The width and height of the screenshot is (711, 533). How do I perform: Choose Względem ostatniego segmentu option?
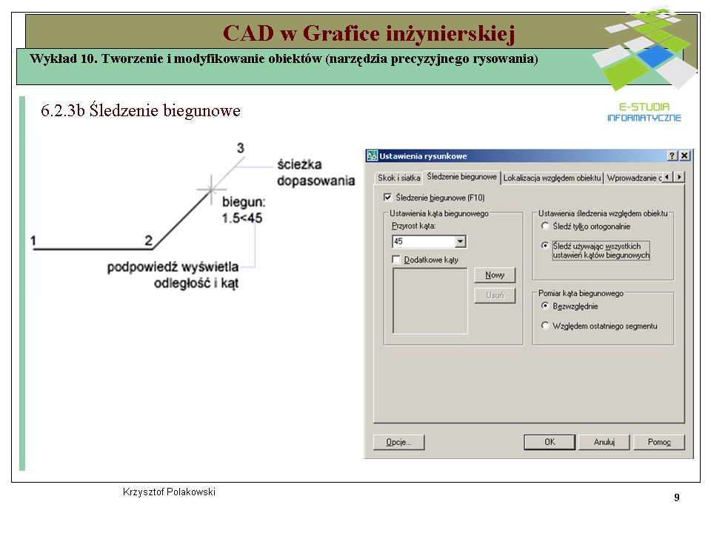coord(545,326)
